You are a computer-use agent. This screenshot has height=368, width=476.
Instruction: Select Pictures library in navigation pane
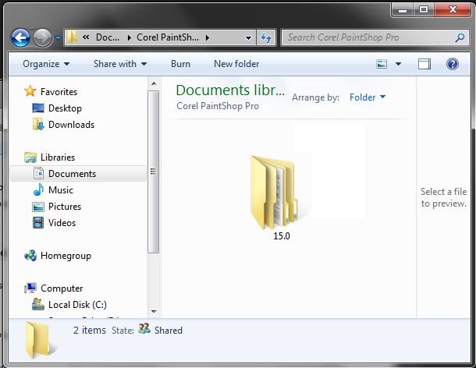pyautogui.click(x=65, y=207)
